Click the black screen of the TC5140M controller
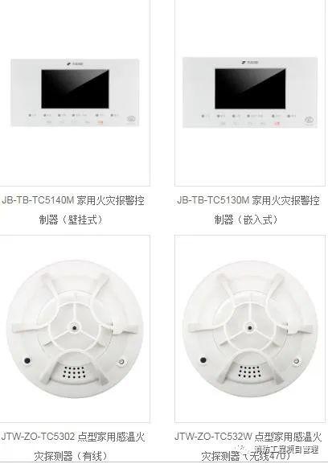The image size is (328, 464). tap(75, 88)
